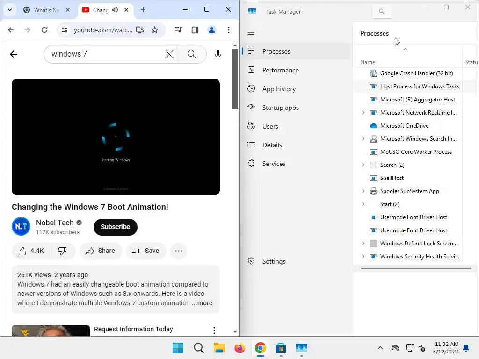Open more video actions ellipsis
479x359 pixels.
point(178,251)
